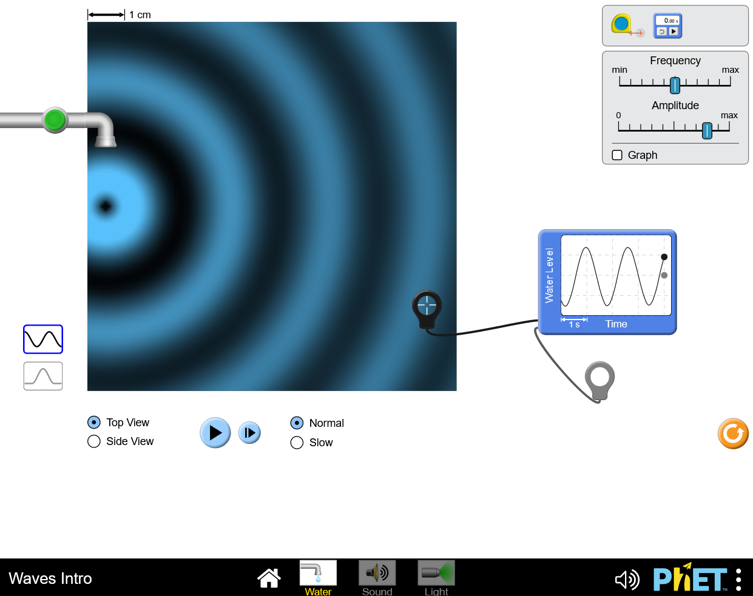
Task: Choose the Slow speed option
Action: point(297,443)
